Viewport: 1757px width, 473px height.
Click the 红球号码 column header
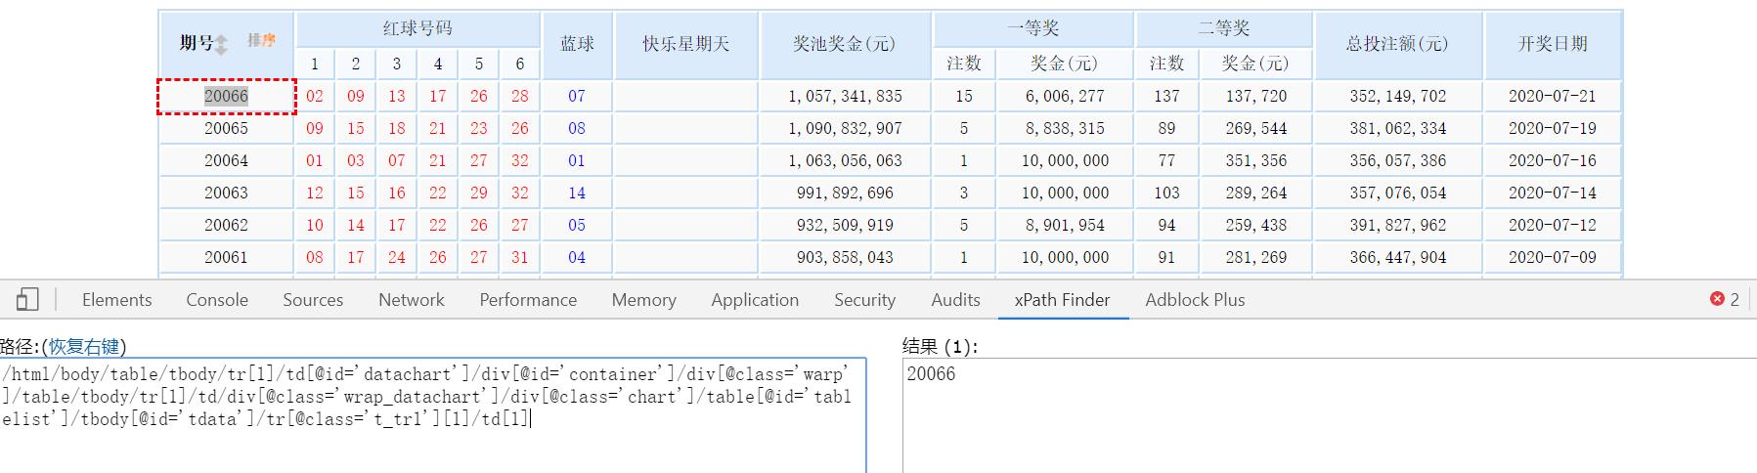coord(417,29)
